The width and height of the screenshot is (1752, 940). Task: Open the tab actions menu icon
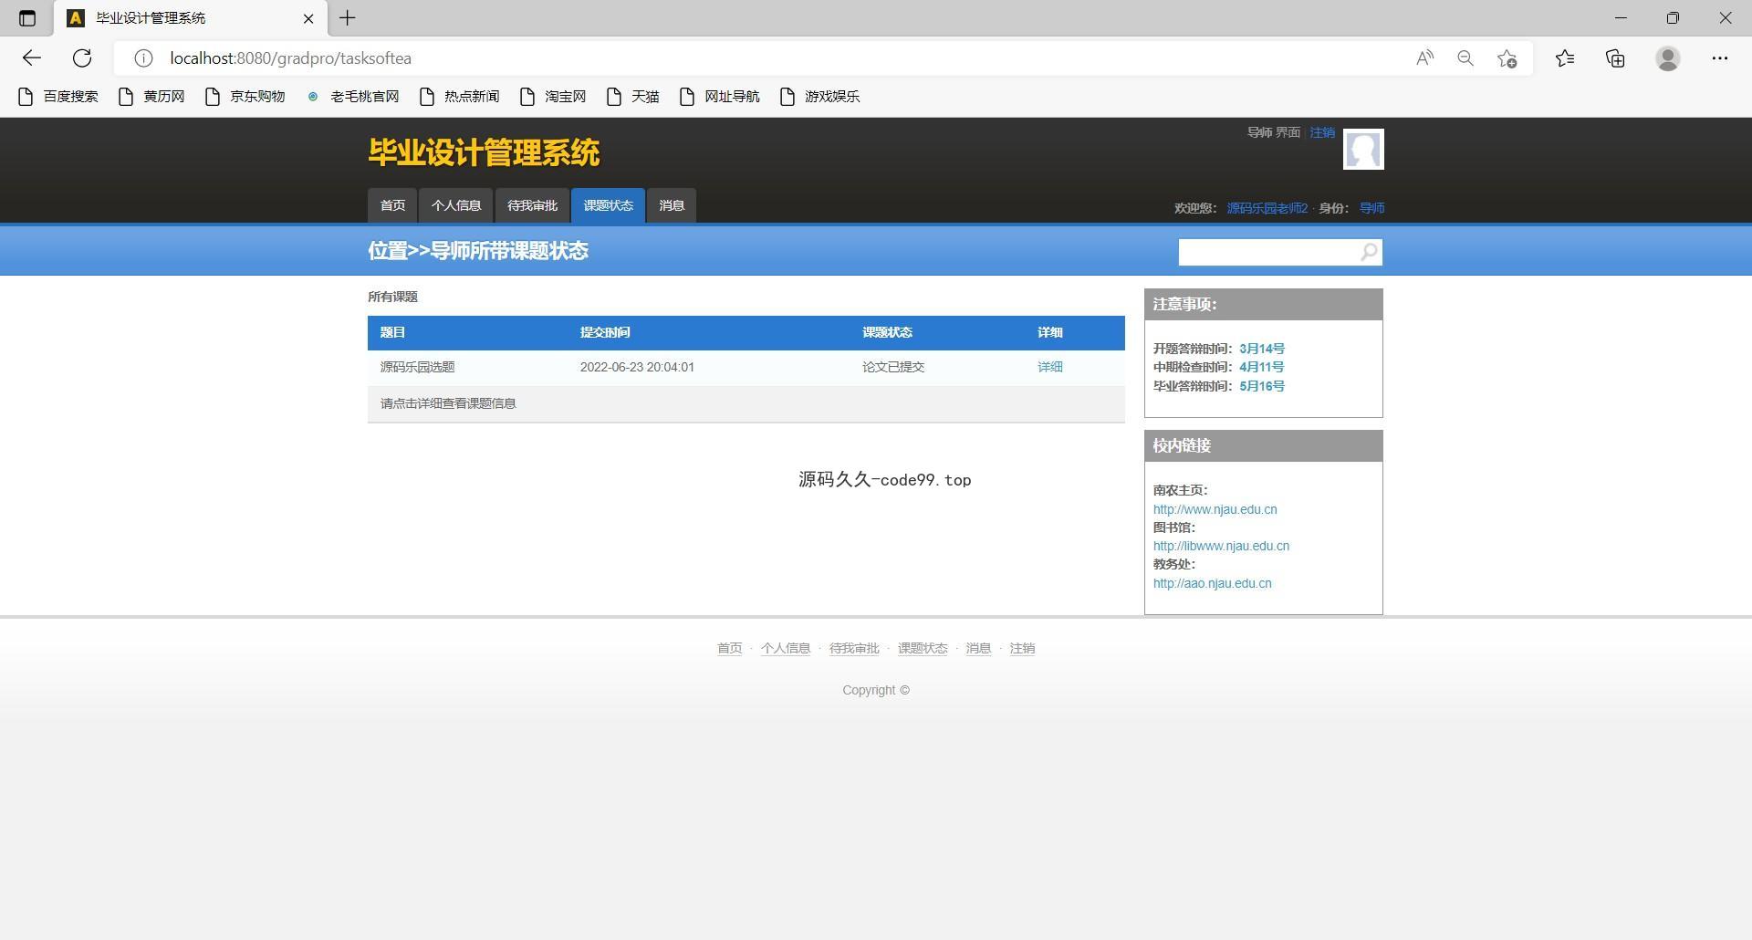pos(27,18)
